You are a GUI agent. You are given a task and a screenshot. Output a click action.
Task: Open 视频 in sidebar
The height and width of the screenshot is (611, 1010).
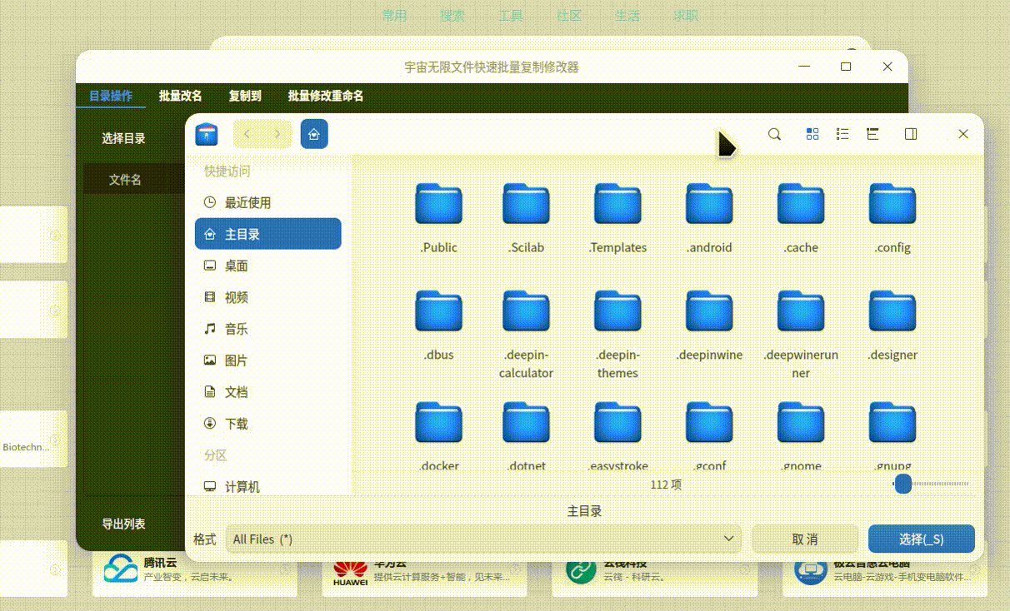click(x=267, y=297)
